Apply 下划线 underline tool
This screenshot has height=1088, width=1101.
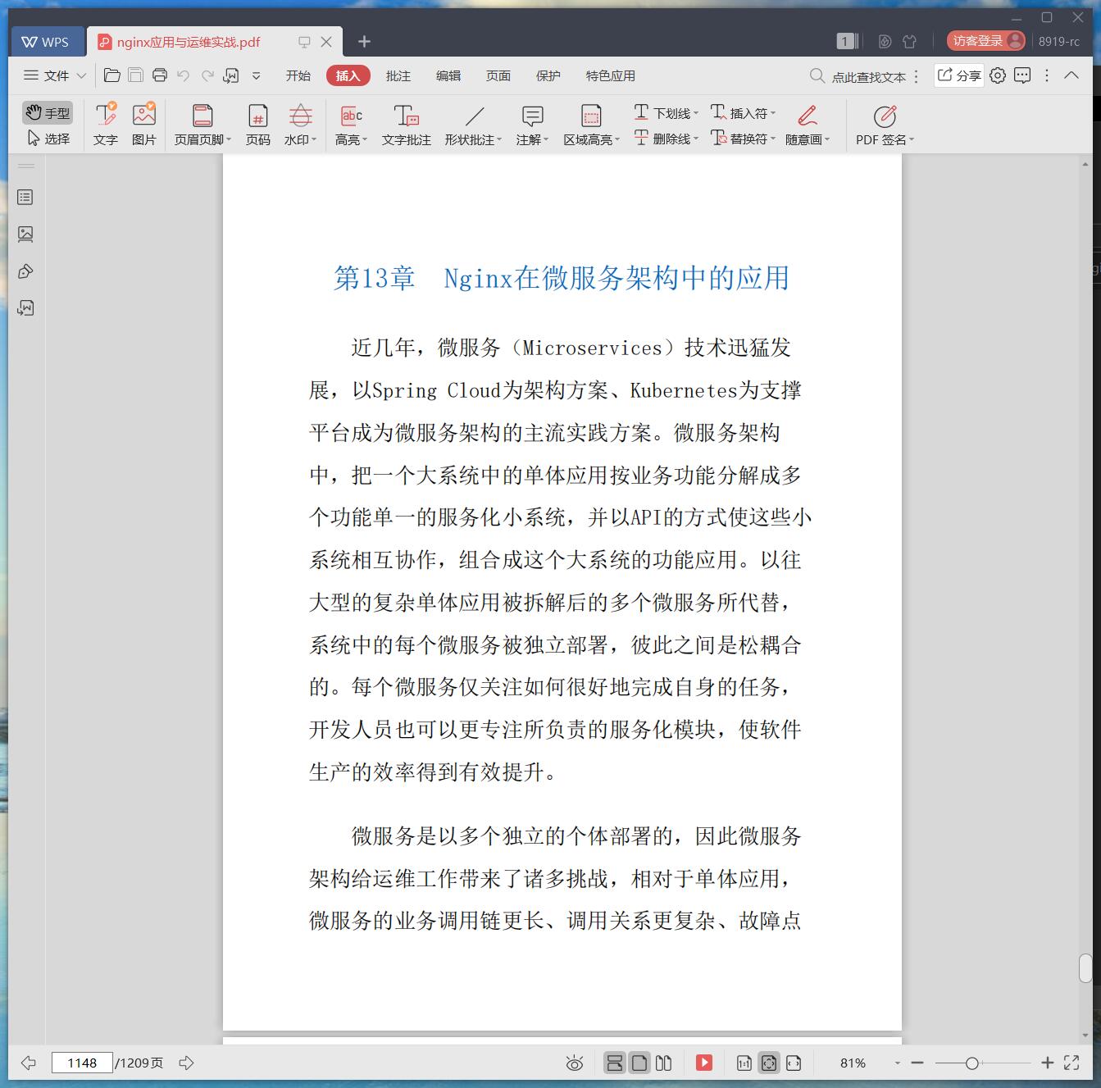point(666,112)
